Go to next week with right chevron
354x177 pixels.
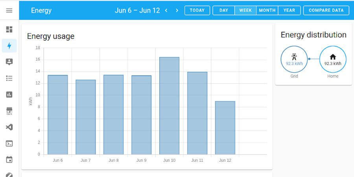[x=177, y=10]
